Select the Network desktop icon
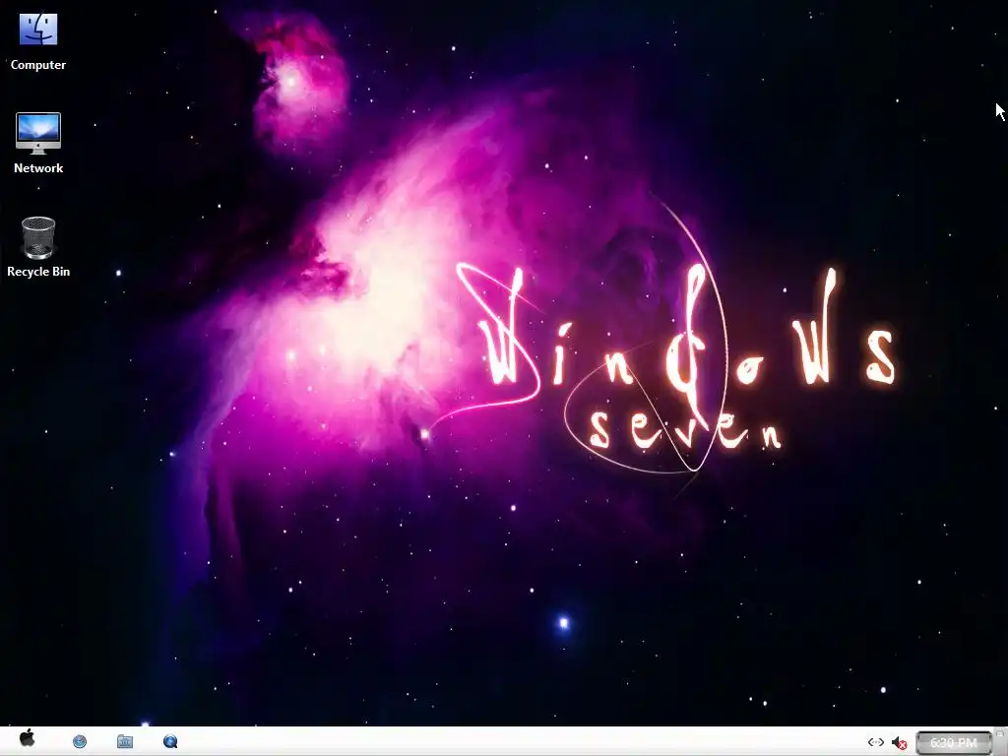This screenshot has width=1008, height=756. click(38, 144)
